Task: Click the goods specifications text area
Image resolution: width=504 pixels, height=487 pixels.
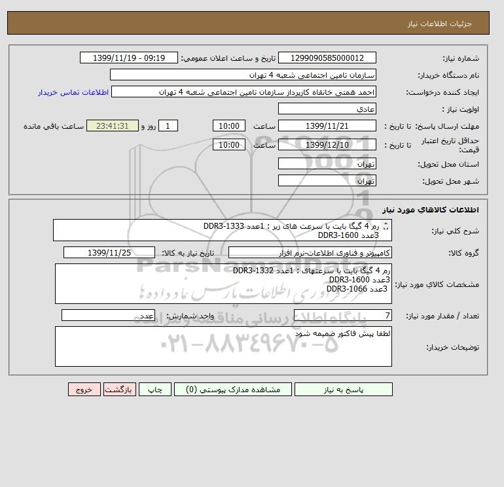Action: 223,284
